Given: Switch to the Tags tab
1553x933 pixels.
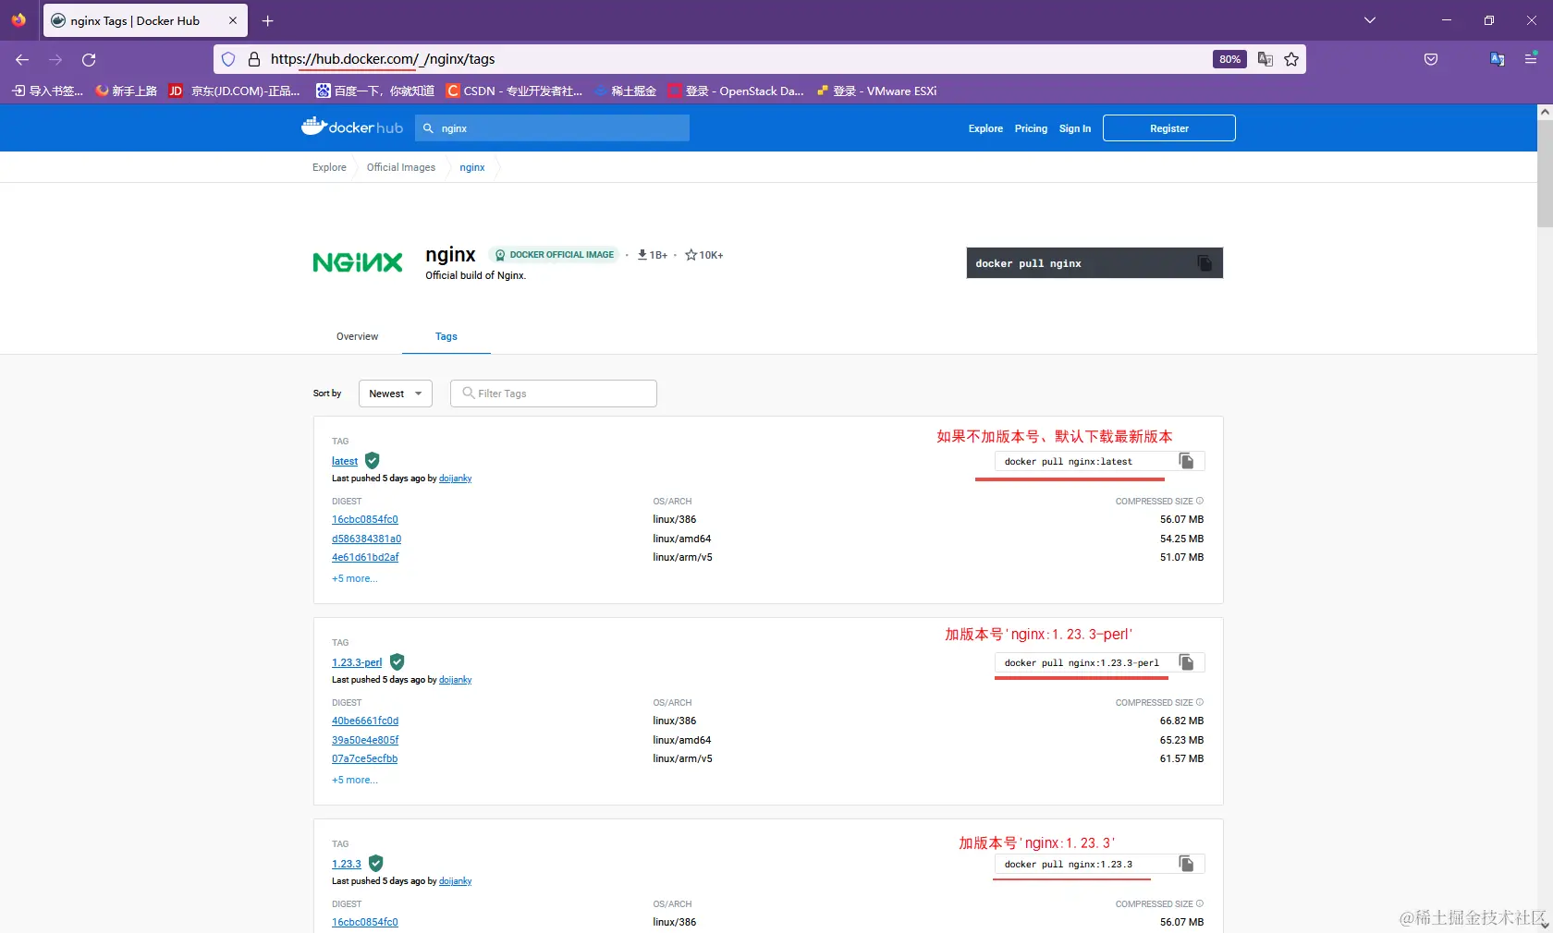Looking at the screenshot, I should [x=446, y=336].
